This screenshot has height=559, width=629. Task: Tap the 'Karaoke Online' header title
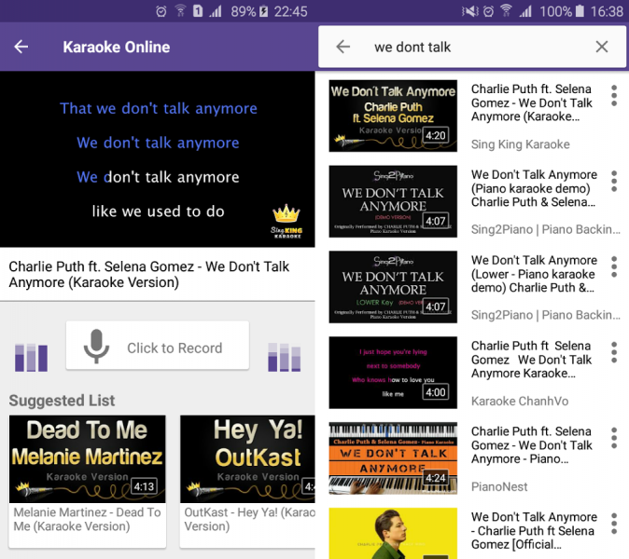[117, 47]
